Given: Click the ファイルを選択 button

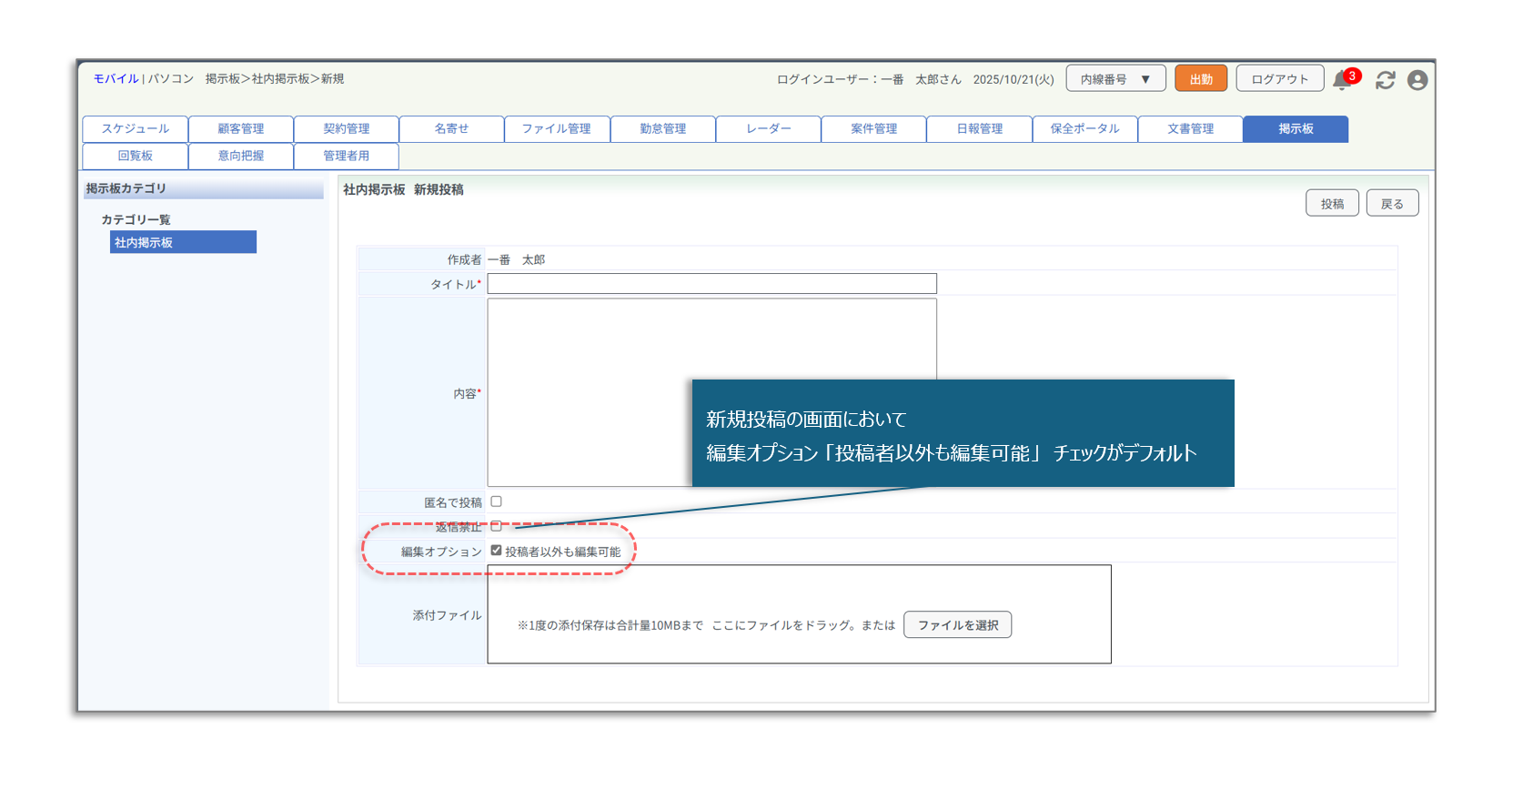Looking at the screenshot, I should [x=957, y=625].
